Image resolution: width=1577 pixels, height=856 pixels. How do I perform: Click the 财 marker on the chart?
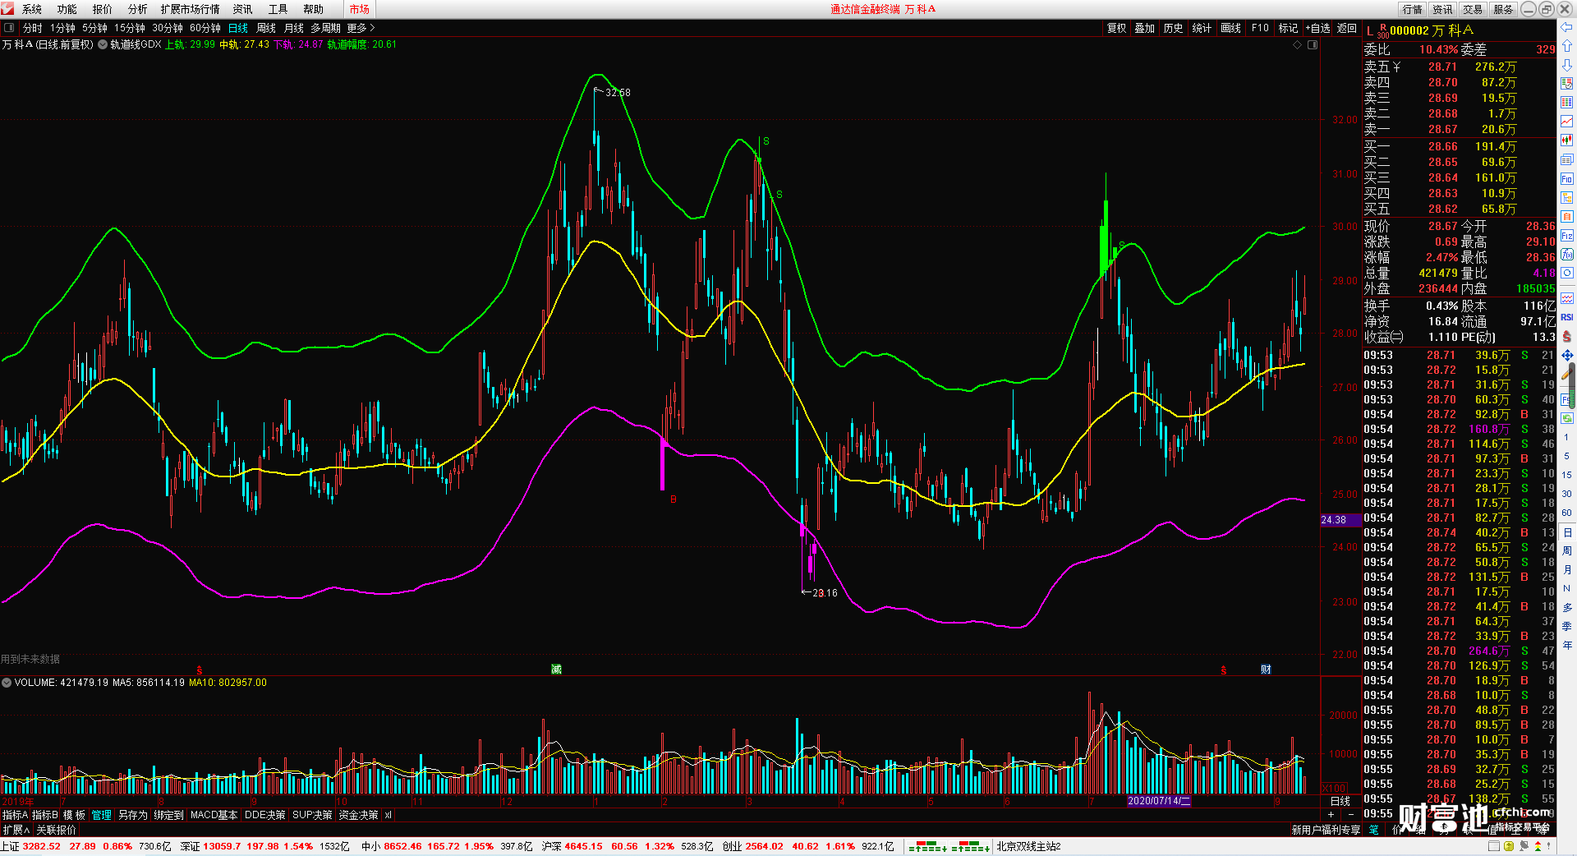(1266, 670)
